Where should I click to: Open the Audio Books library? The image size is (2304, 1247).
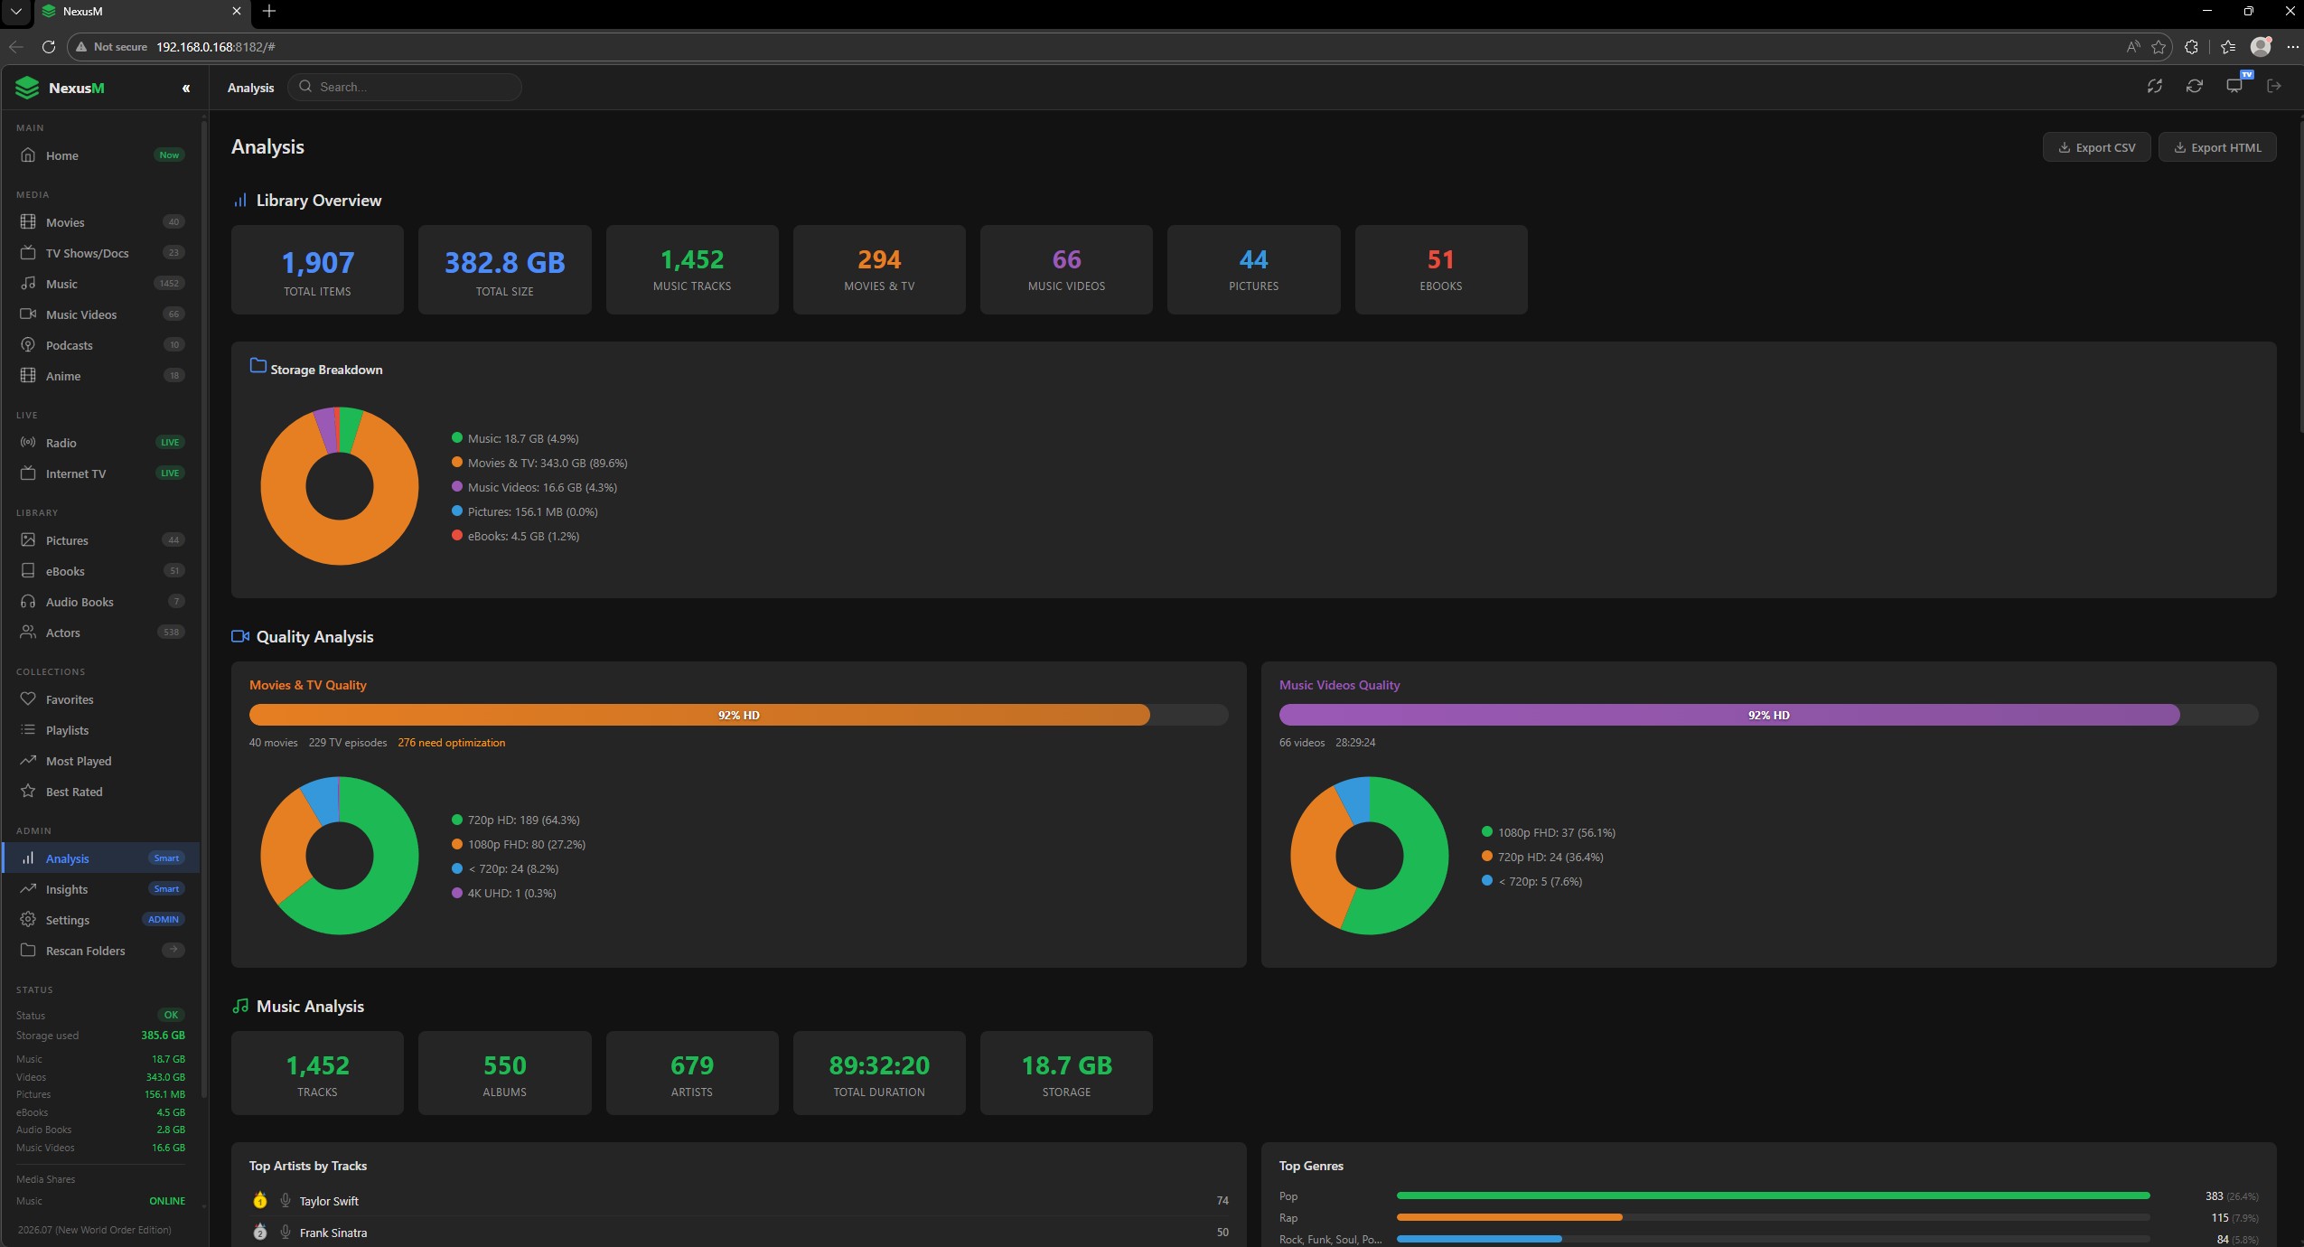coord(78,601)
